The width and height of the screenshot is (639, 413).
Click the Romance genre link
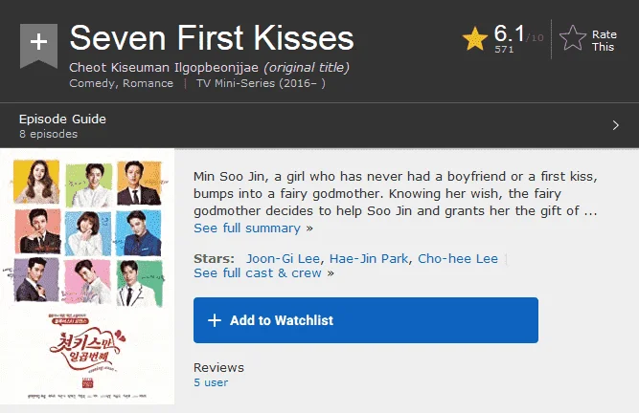[x=148, y=83]
